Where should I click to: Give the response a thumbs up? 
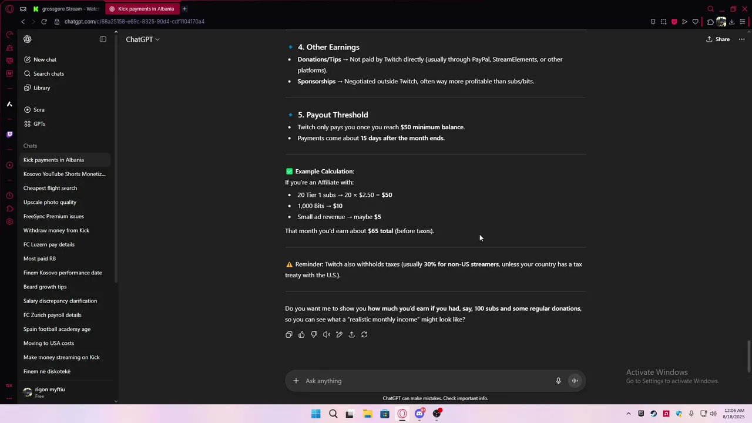pos(301,334)
